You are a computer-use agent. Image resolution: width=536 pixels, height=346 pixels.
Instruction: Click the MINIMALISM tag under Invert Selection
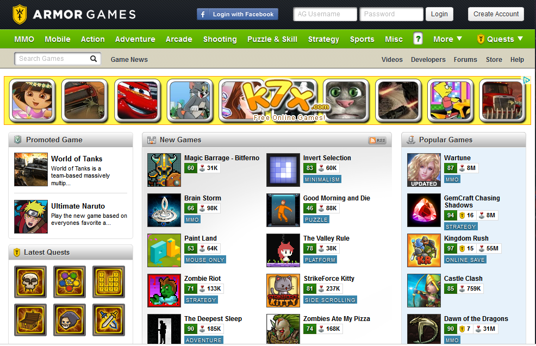click(322, 179)
